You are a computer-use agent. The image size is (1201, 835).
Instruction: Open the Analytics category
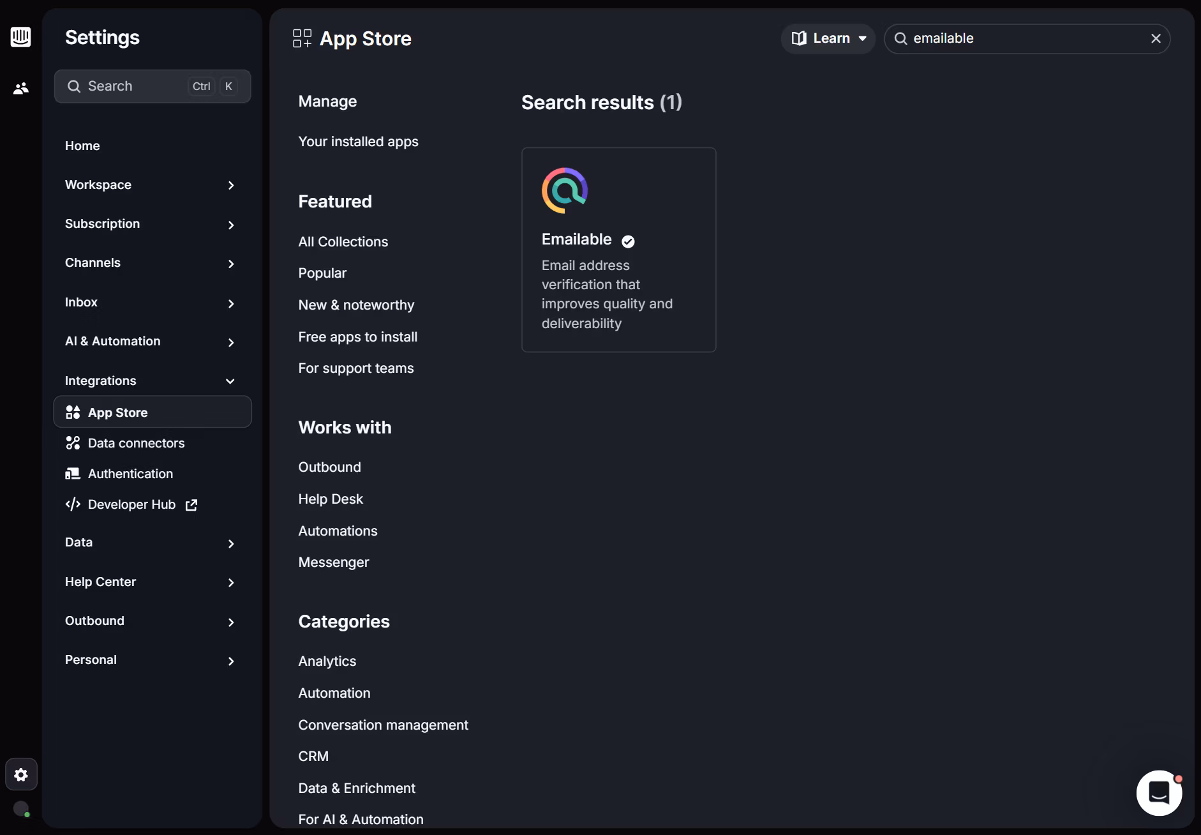click(327, 661)
